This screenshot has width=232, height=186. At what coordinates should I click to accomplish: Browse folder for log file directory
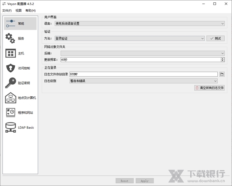(222, 74)
